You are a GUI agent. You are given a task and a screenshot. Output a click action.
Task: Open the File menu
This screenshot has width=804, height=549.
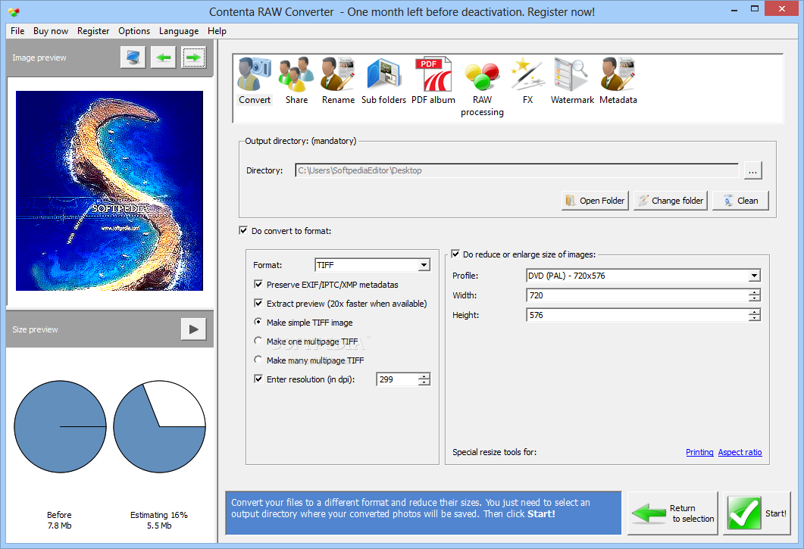[17, 31]
